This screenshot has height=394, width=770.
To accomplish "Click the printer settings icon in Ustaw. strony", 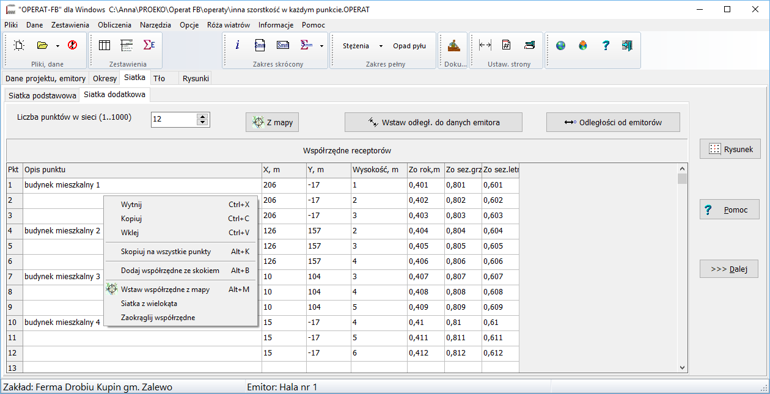I will click(529, 45).
